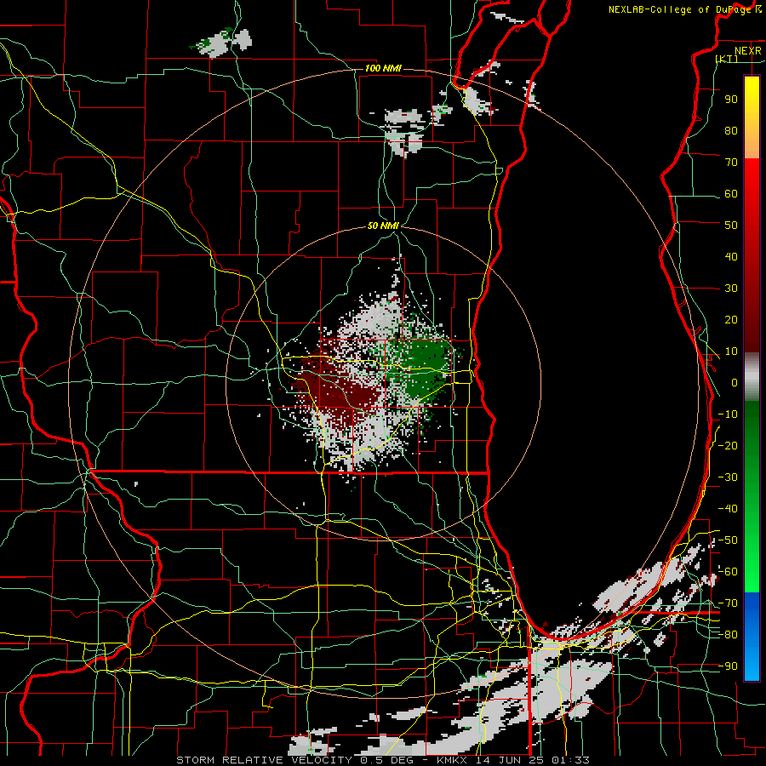Image resolution: width=766 pixels, height=766 pixels.
Task: Click the '60' velocity scale label
Action: point(731,193)
